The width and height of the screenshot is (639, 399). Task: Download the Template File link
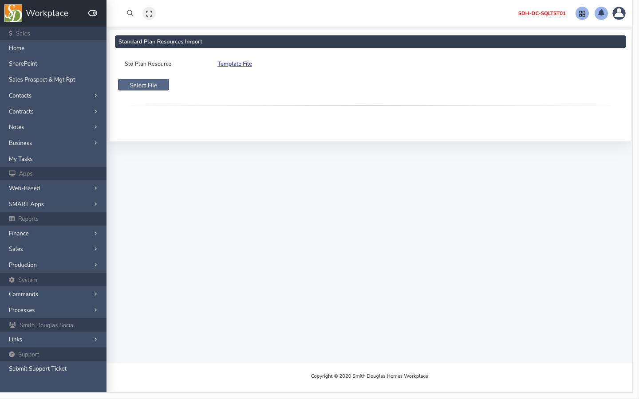click(235, 64)
